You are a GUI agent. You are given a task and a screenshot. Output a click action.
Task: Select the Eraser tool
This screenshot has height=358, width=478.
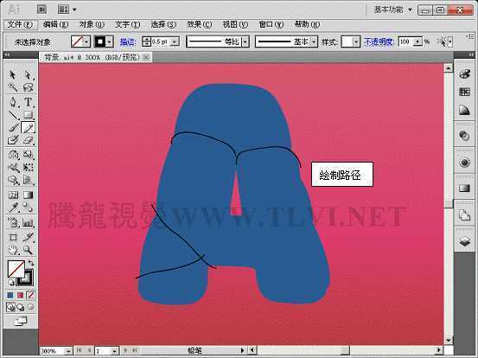tap(28, 140)
